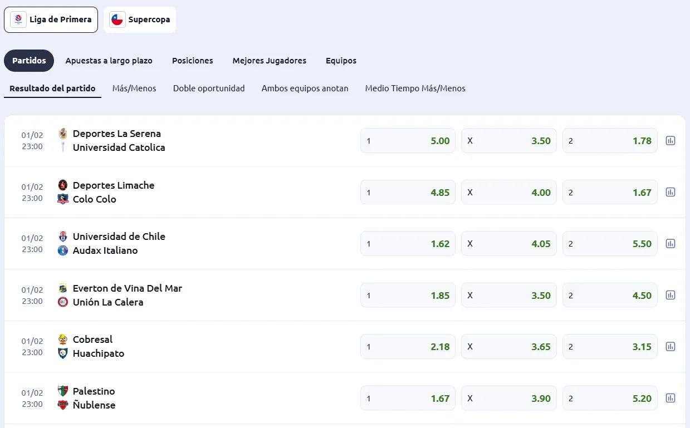This screenshot has width=690, height=428.
Task: Click the Universidad de Chile team crest
Action: point(63,237)
